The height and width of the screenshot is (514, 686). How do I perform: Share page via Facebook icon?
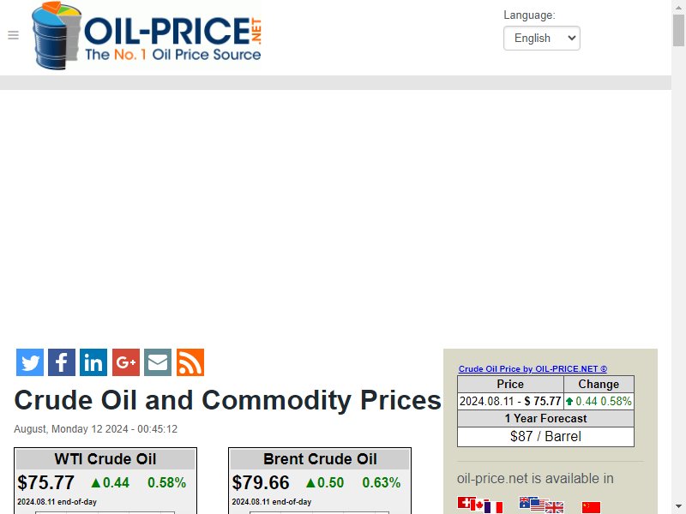pos(62,362)
